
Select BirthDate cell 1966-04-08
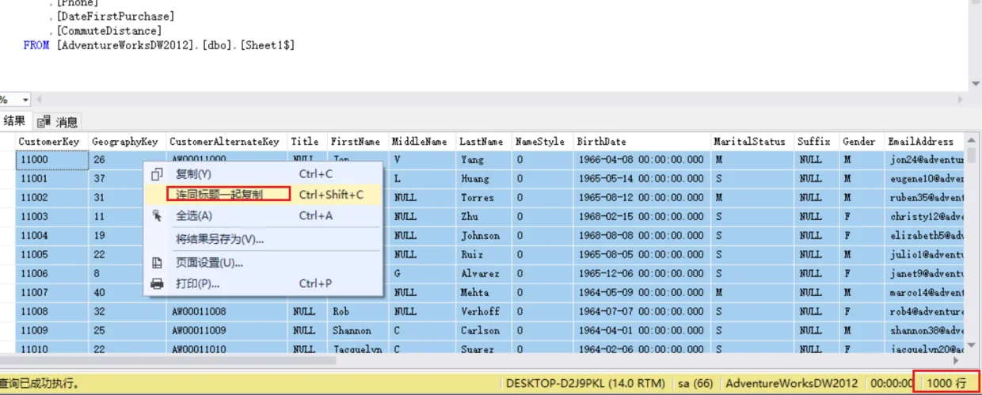click(641, 159)
